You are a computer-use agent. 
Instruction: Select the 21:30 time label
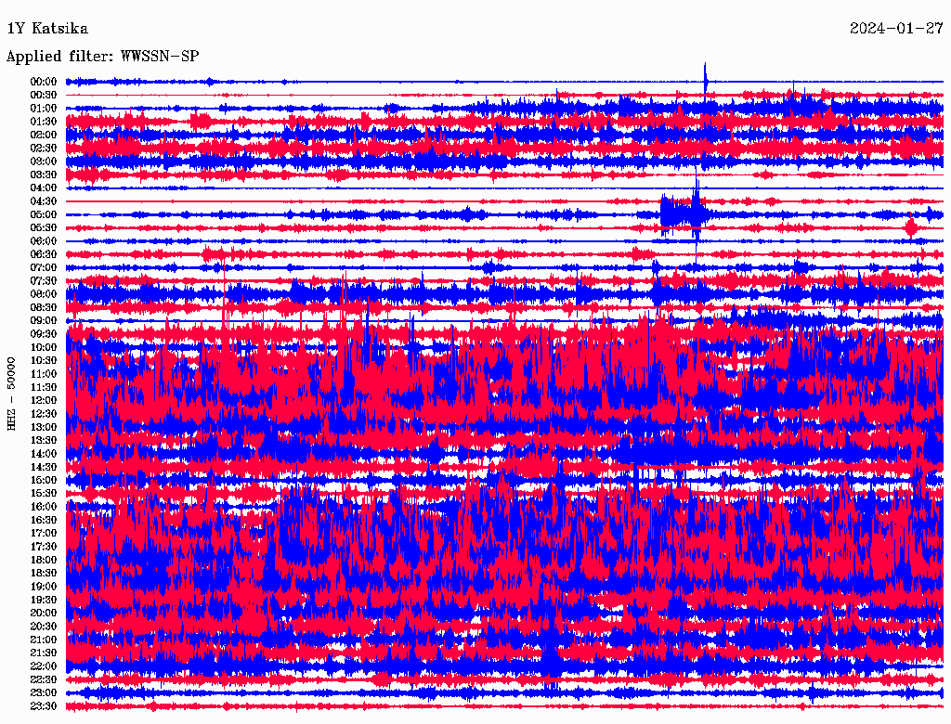tap(44, 653)
